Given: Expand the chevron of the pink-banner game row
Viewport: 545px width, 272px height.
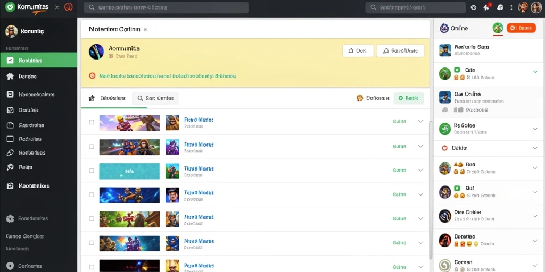Looking at the screenshot, I should pyautogui.click(x=420, y=122).
